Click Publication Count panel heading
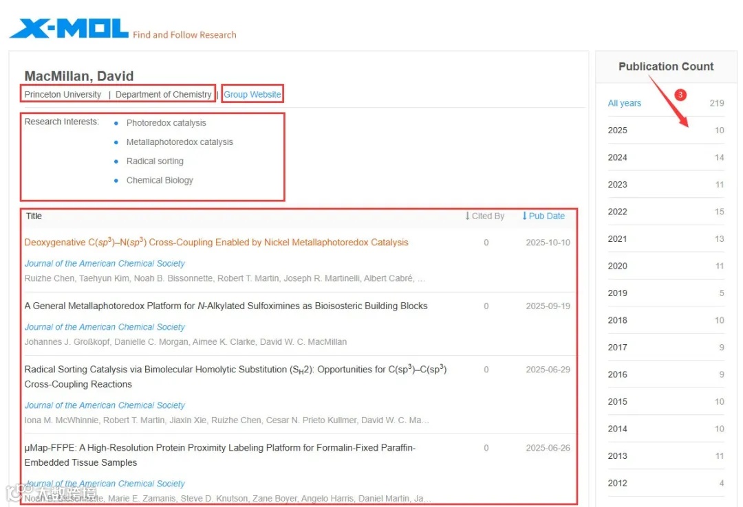743x507 pixels. click(666, 66)
